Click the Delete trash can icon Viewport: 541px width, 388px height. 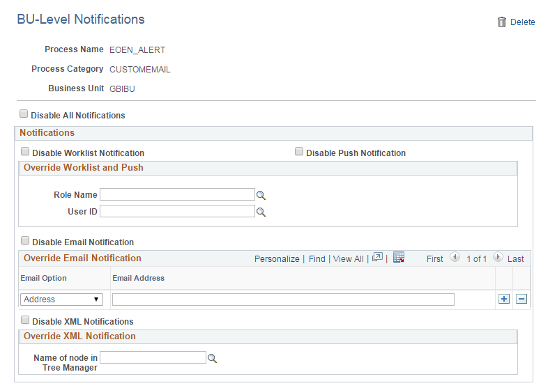point(502,22)
